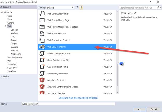Screen dimensions: 162x112
Task: Click the template list scrollbar thumb
Action: (117, 75)
